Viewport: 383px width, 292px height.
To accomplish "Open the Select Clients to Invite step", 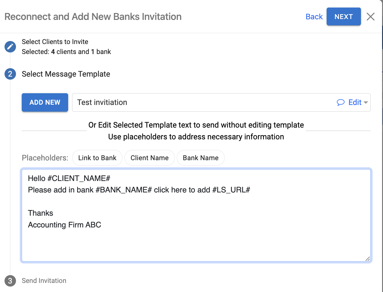I will point(55,42).
